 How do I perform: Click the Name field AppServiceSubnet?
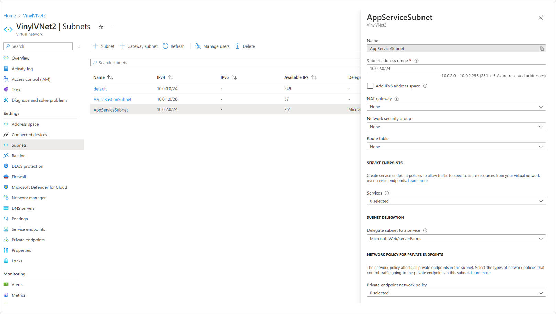pos(456,49)
